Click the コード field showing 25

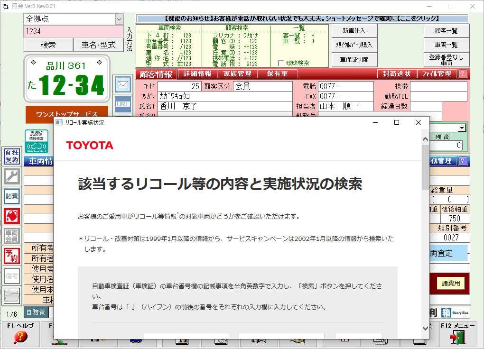click(179, 86)
